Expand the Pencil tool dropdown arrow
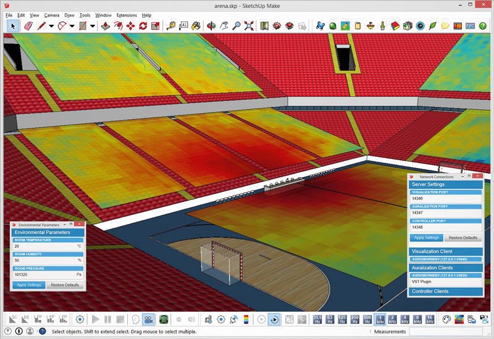Viewport: 494px width, 339px height. tap(51, 26)
